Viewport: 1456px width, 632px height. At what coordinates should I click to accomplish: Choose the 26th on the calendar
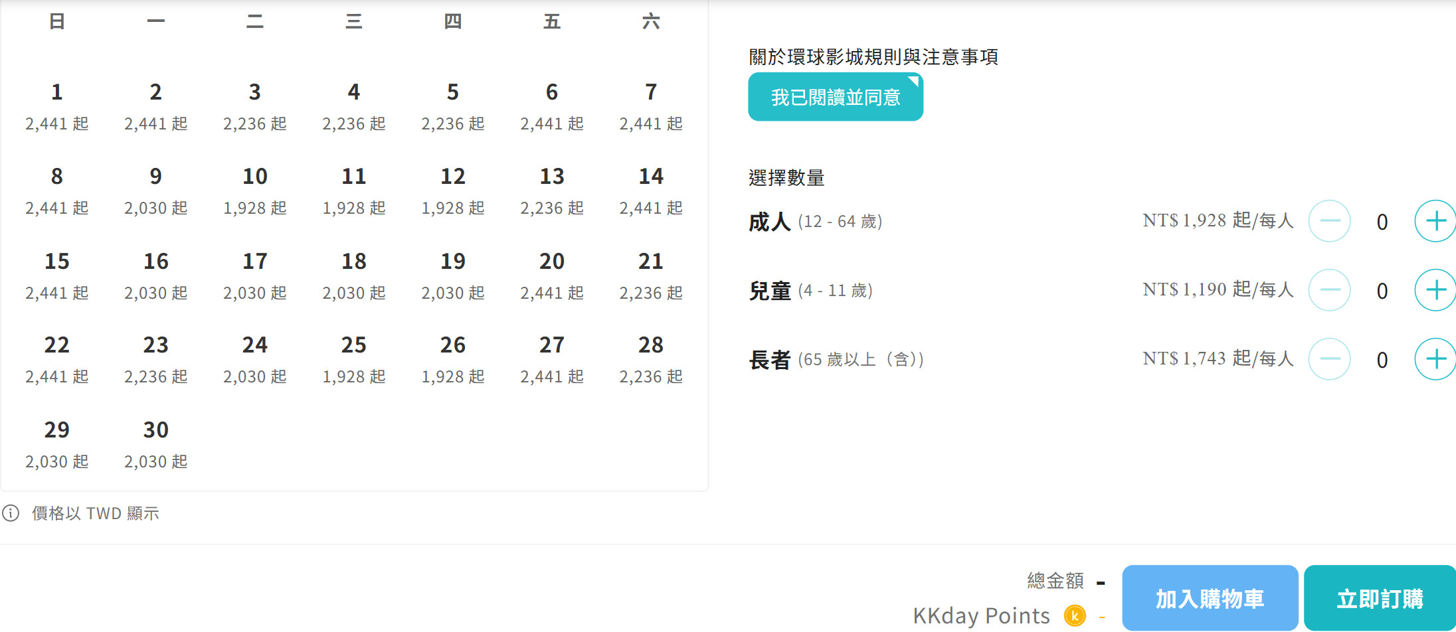click(453, 359)
